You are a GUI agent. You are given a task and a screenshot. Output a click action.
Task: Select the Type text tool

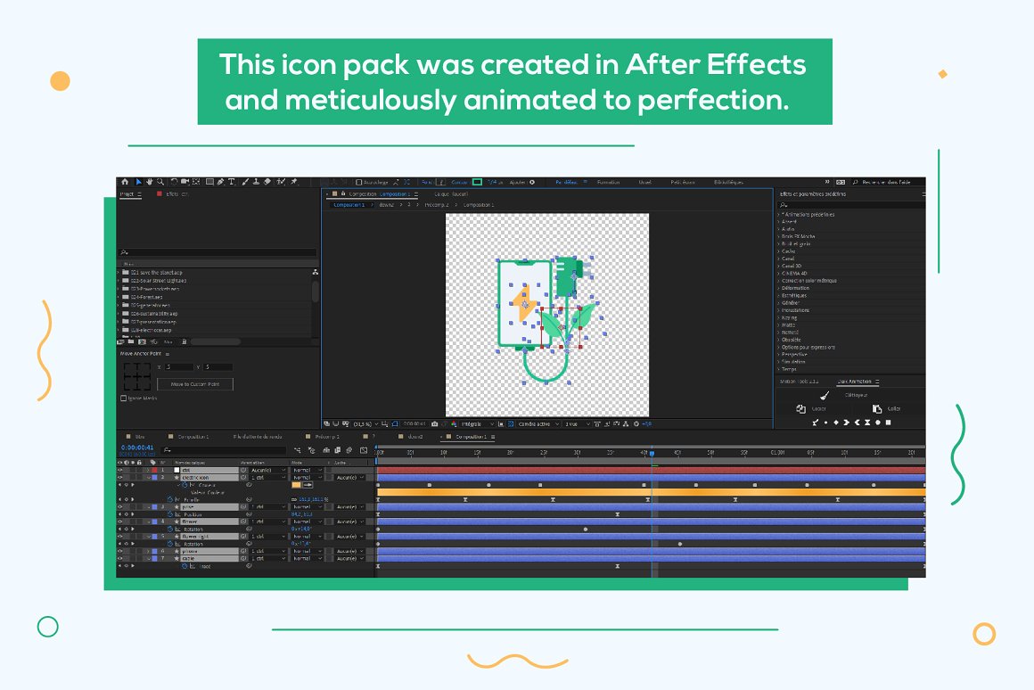(232, 182)
